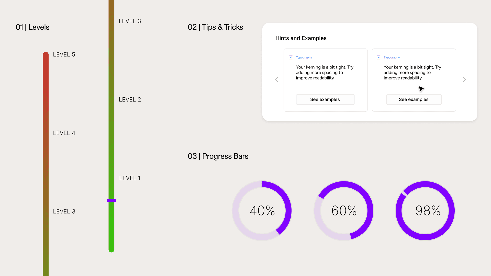
Task: Open See examples in the left card
Action: pyautogui.click(x=325, y=99)
